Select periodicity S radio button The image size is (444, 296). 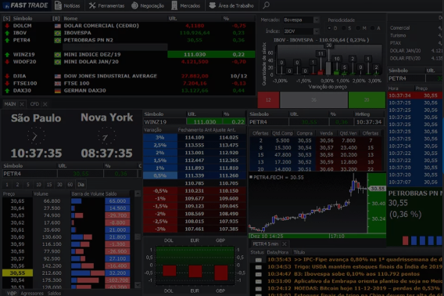coord(343,28)
